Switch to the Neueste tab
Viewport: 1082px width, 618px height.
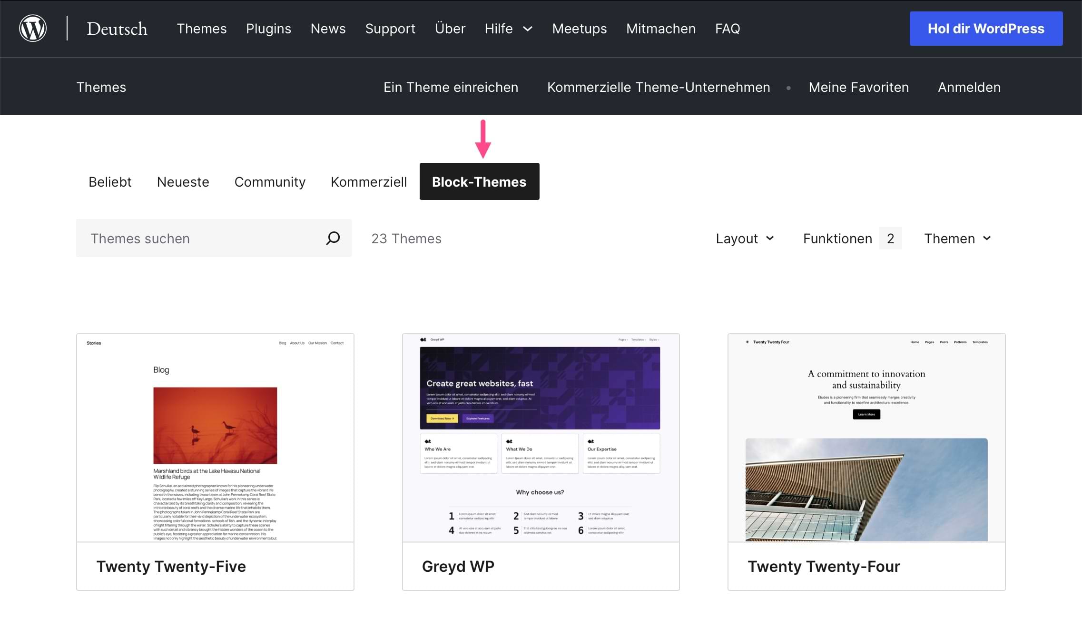coord(183,182)
